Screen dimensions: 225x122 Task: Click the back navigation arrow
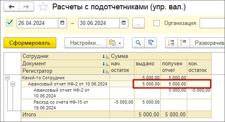pos(11,7)
